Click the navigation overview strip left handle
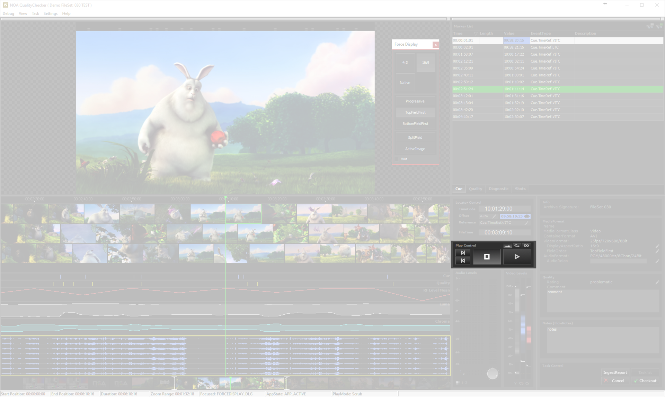665x397 pixels. (174, 383)
